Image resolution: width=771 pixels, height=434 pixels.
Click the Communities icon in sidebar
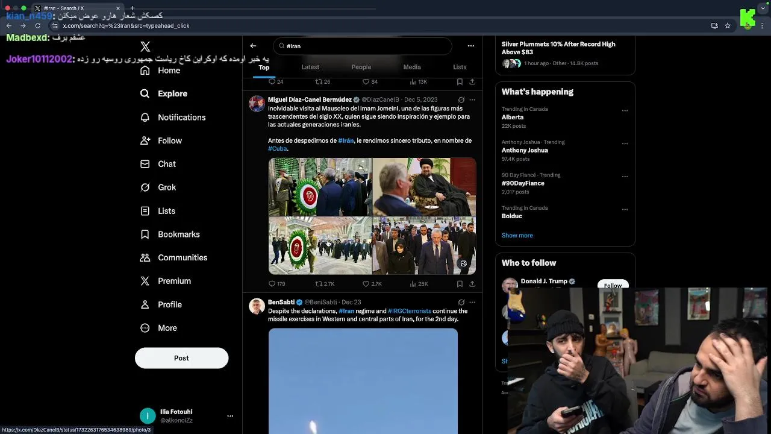coord(145,257)
